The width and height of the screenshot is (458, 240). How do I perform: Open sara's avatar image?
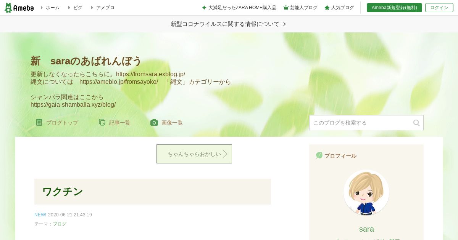(366, 192)
